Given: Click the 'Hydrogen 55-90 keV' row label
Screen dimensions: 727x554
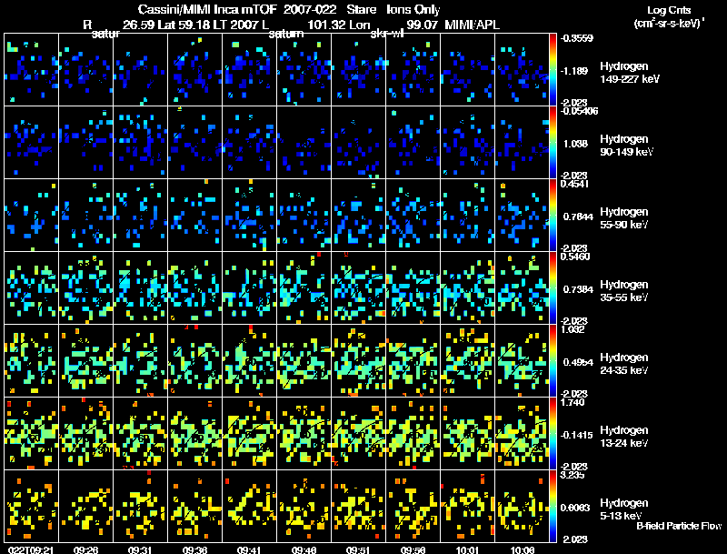Looking at the screenshot, I should pyautogui.click(x=624, y=218).
